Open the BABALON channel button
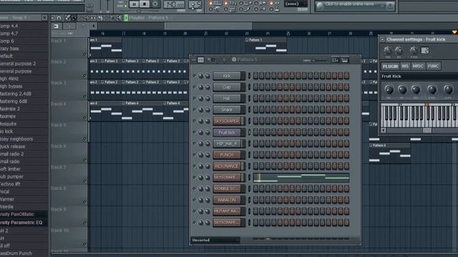The image size is (458, 257). 227,200
